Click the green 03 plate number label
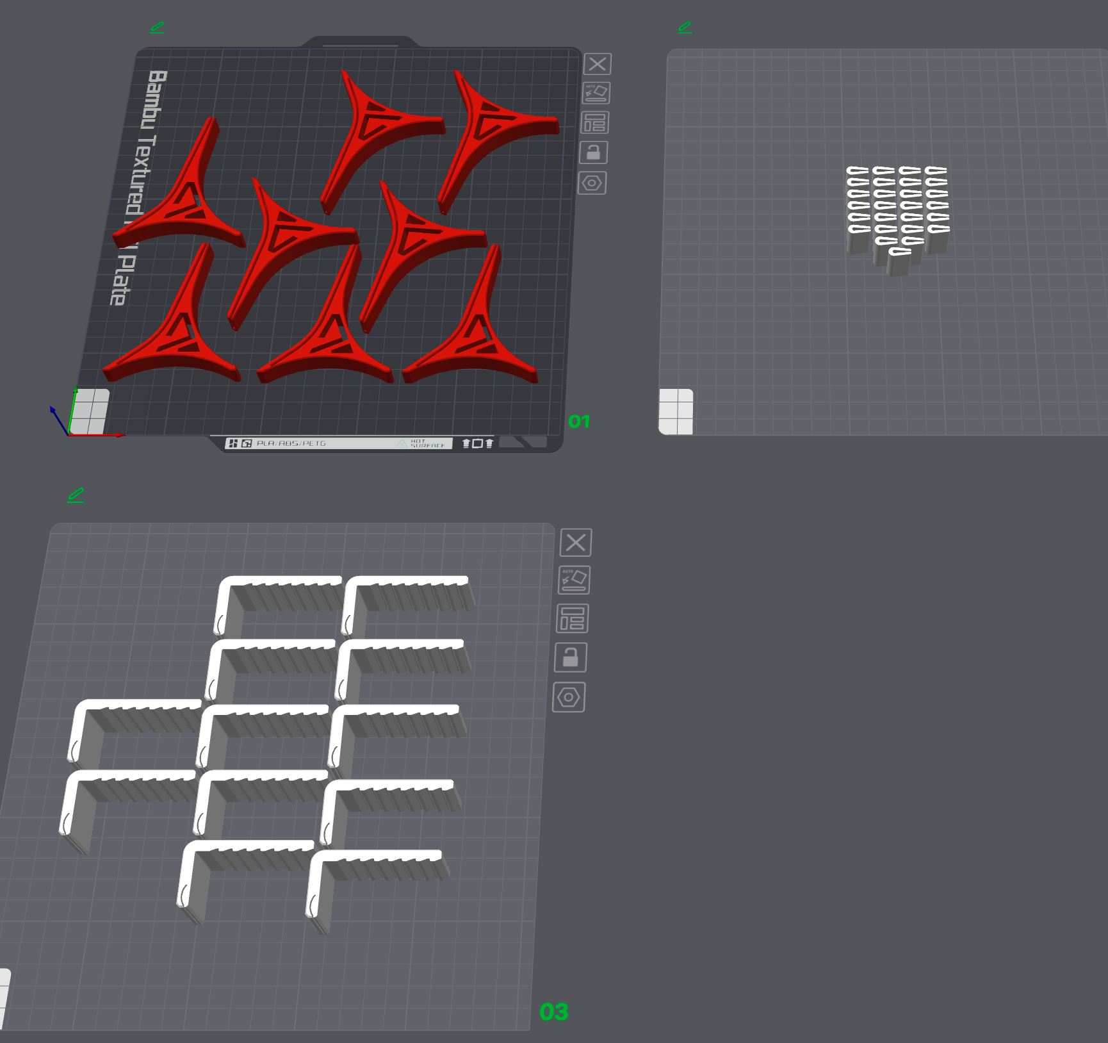Viewport: 1108px width, 1043px height. pos(554,1012)
